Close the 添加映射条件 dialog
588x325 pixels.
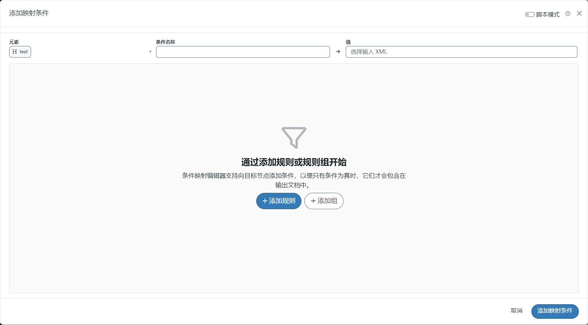pos(579,14)
